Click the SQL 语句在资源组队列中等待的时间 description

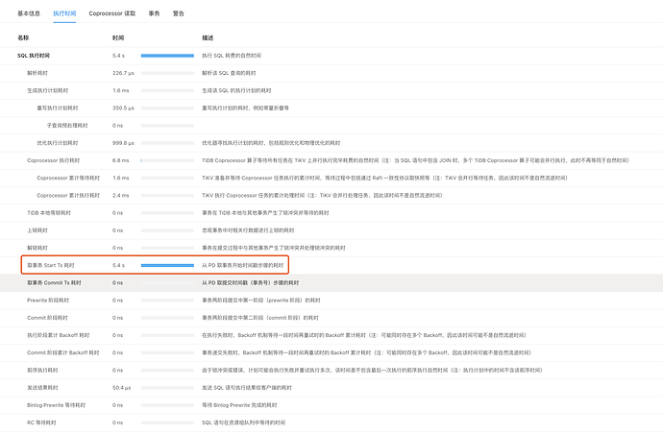243,422
